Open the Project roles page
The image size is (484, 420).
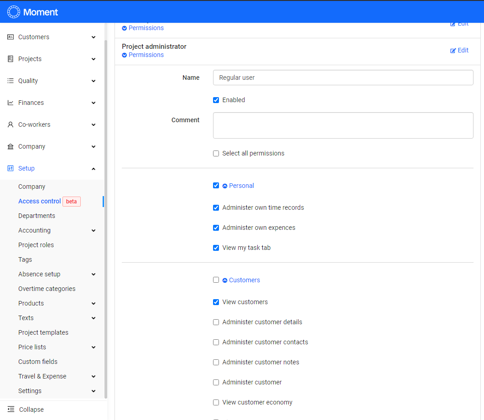pyautogui.click(x=36, y=245)
